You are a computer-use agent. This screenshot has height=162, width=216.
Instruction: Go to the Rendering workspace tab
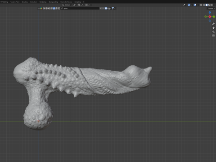click(x=43, y=2)
